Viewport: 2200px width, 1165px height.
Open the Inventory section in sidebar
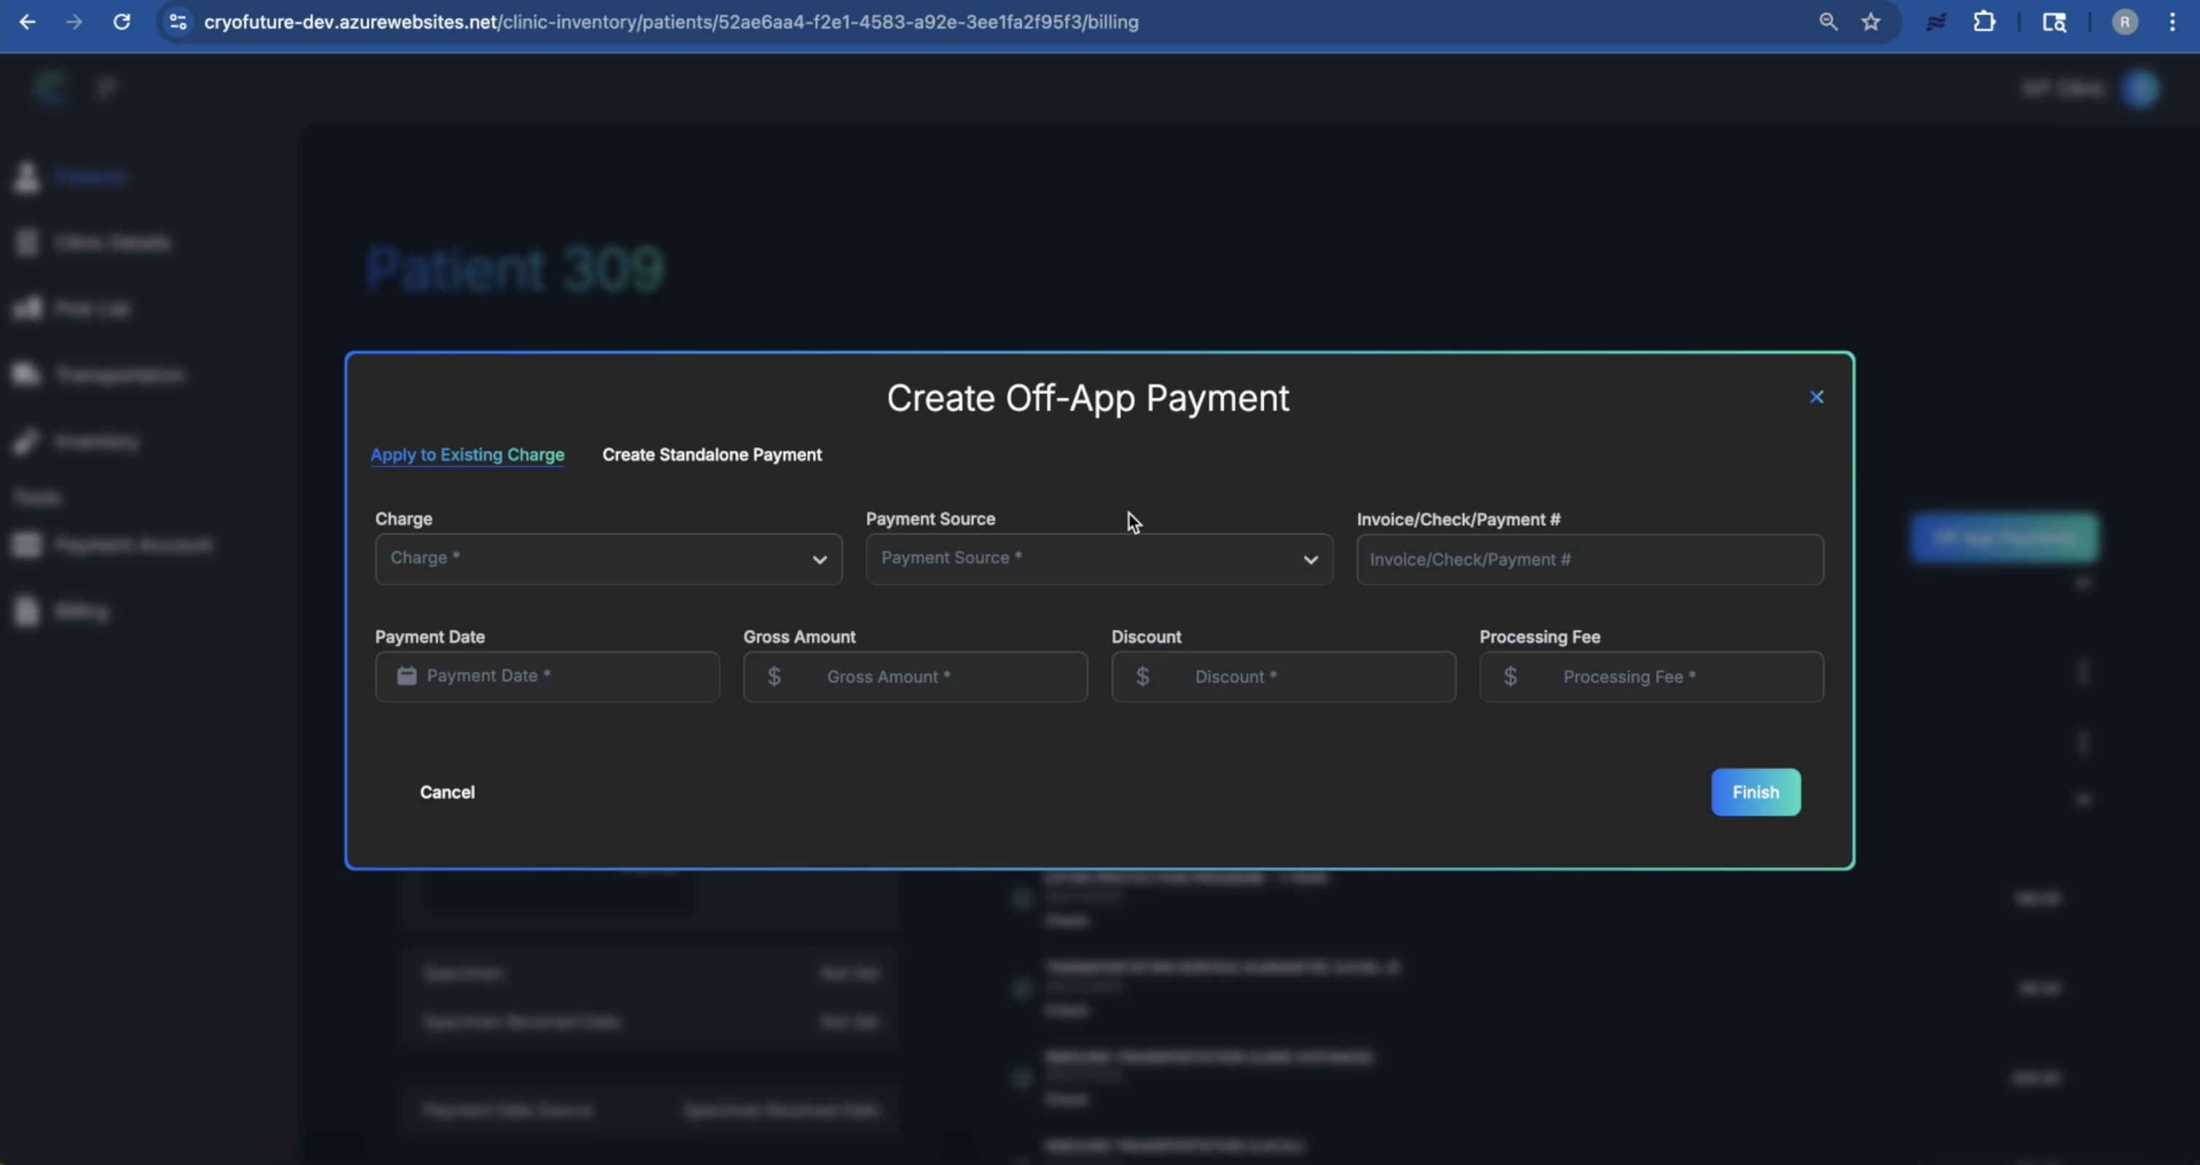[x=28, y=441]
